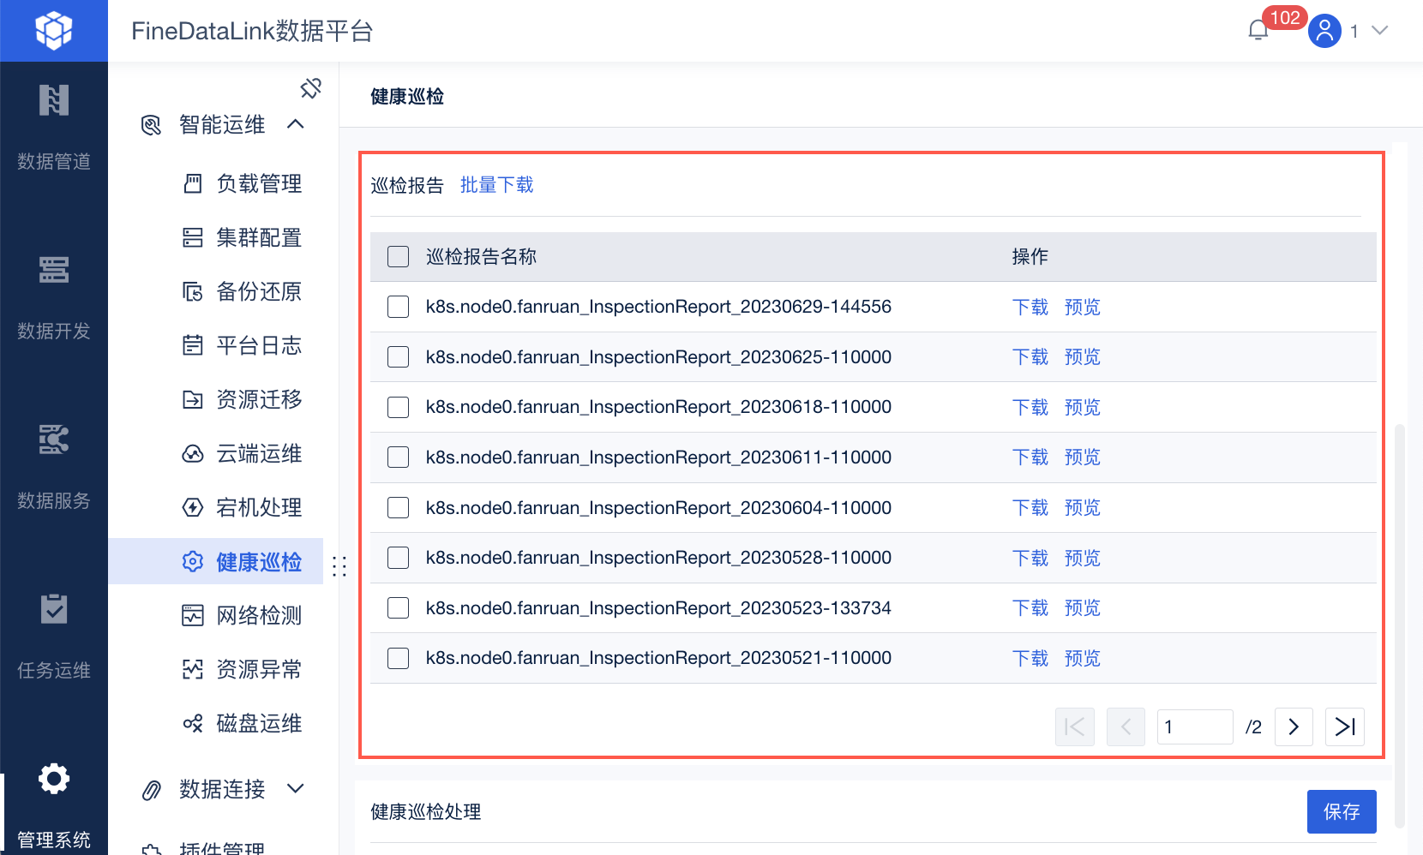
Task: Select report name k8s.node0.fanruan_InspectionReport_20230611-110000
Action: tap(658, 457)
